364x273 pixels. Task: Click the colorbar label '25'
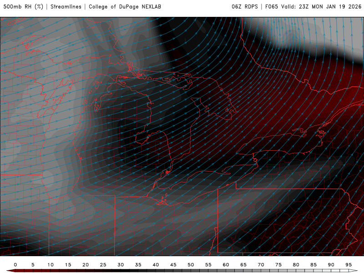click(103, 265)
